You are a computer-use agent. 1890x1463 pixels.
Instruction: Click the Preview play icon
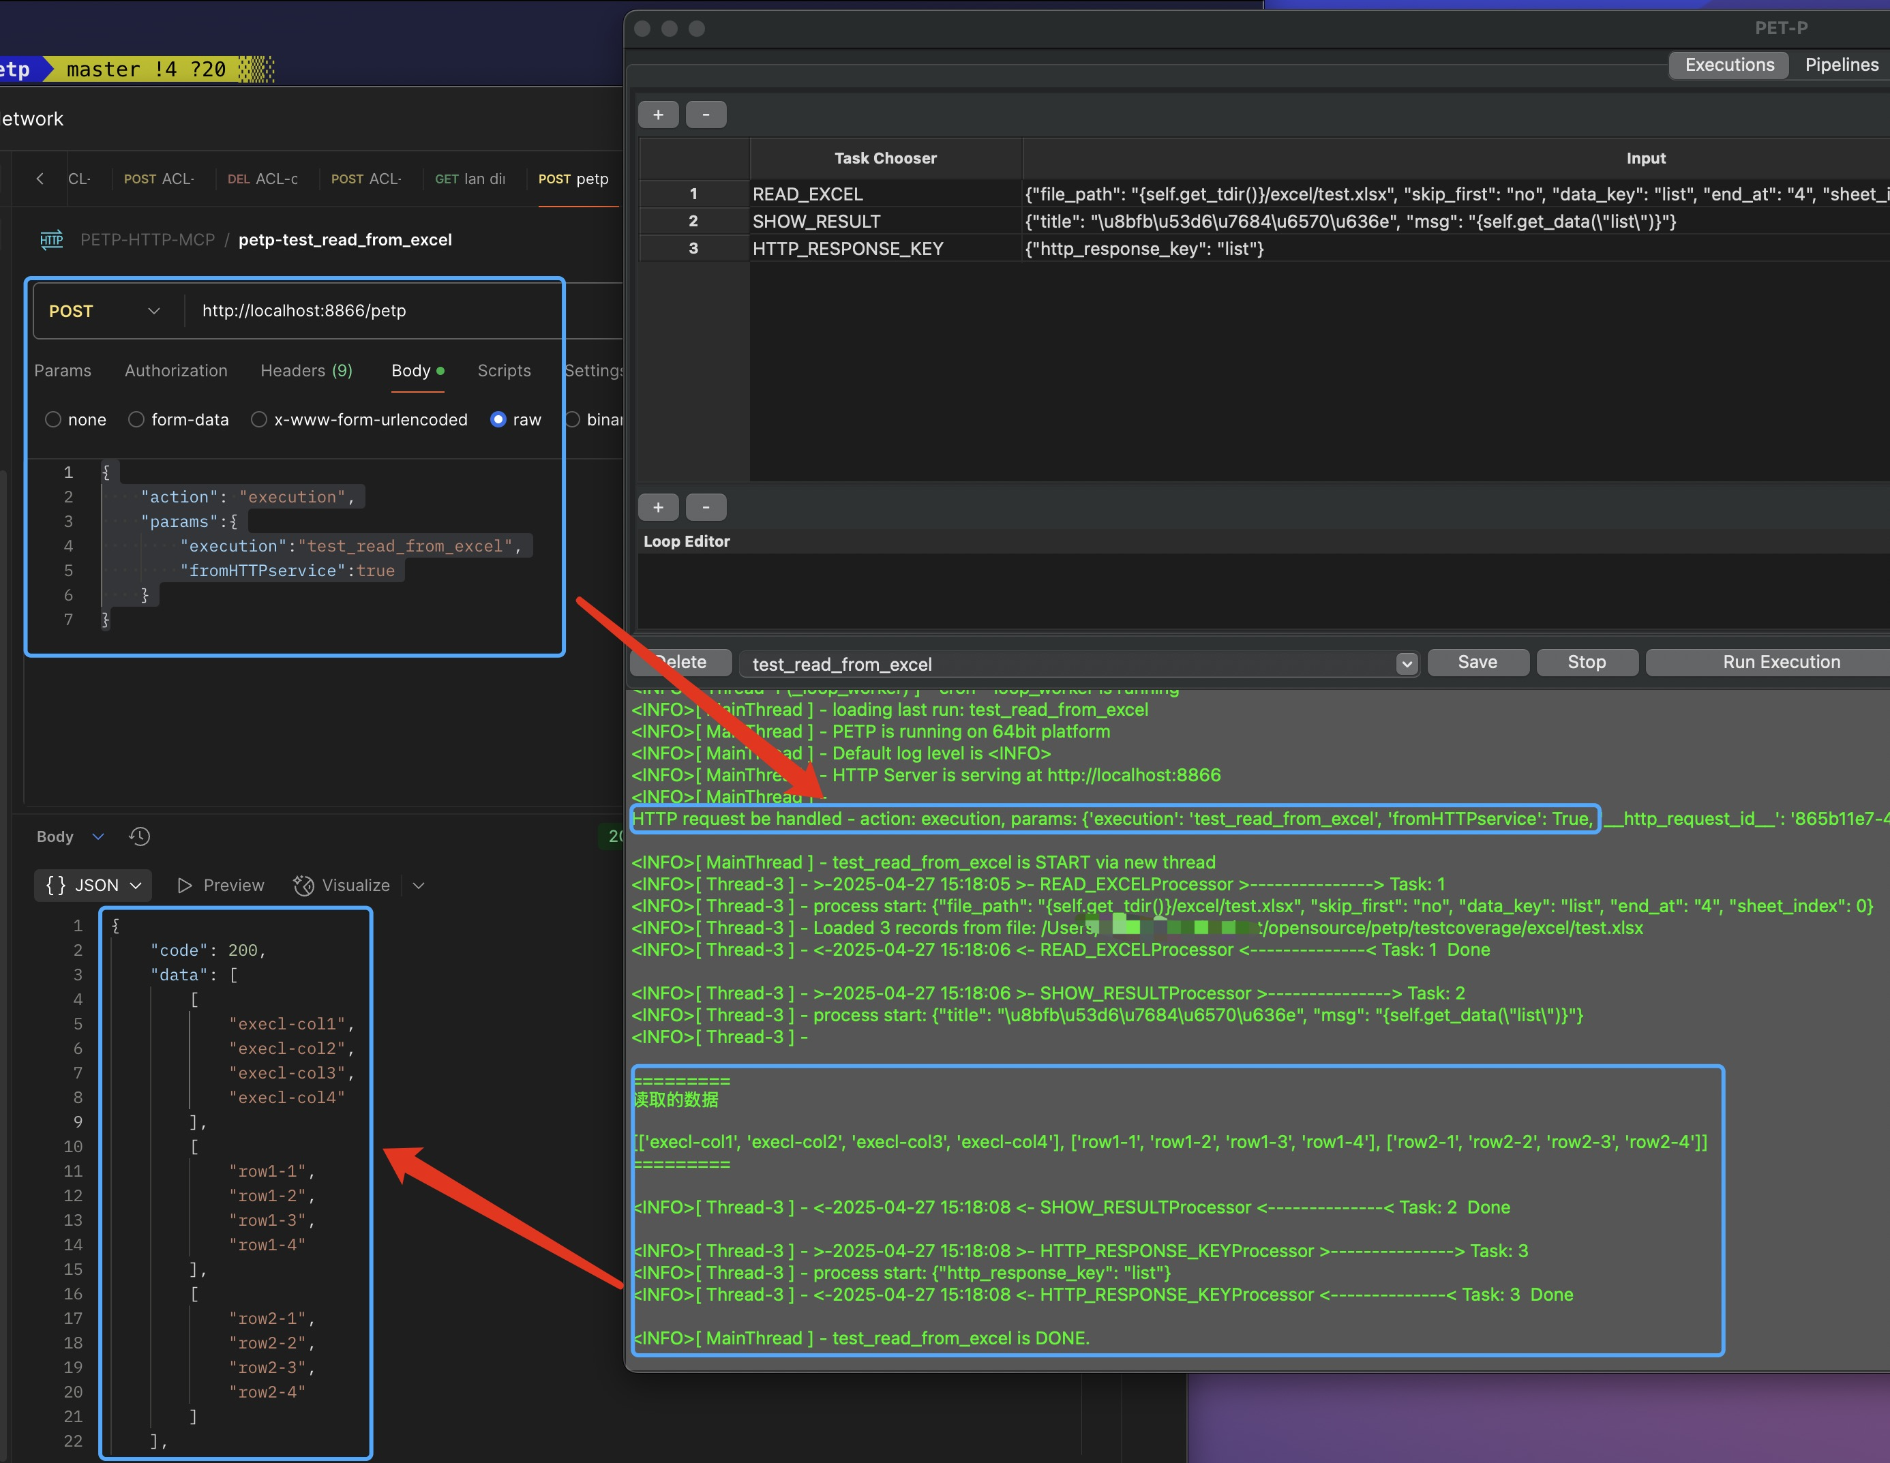tap(184, 885)
